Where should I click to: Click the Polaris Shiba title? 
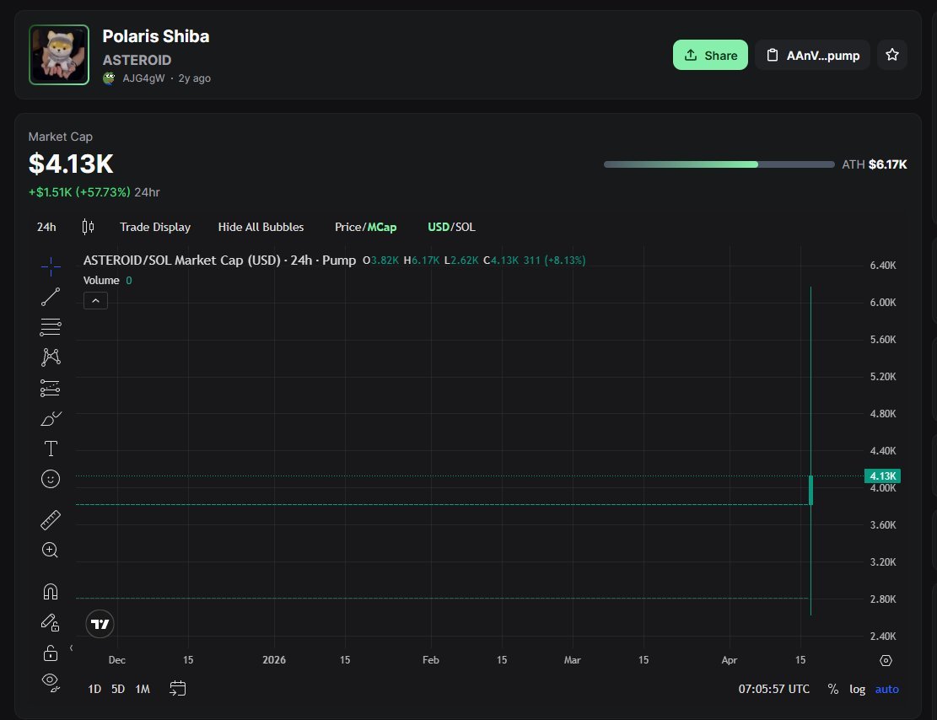[x=156, y=36]
